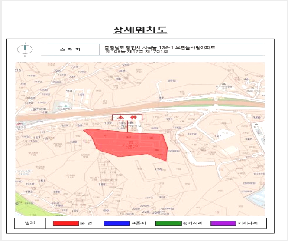288x241 pixels.
Task: Click the 거래사례 legend text label
Action: click(x=248, y=223)
